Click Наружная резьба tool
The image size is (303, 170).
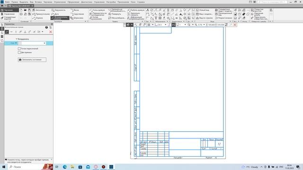257,14
